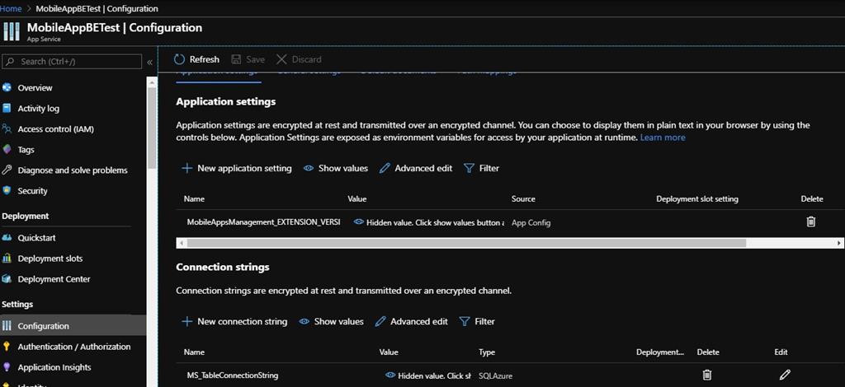This screenshot has height=387, width=845.
Task: Edit MS_TableConnectionString with pencil icon
Action: tap(785, 375)
